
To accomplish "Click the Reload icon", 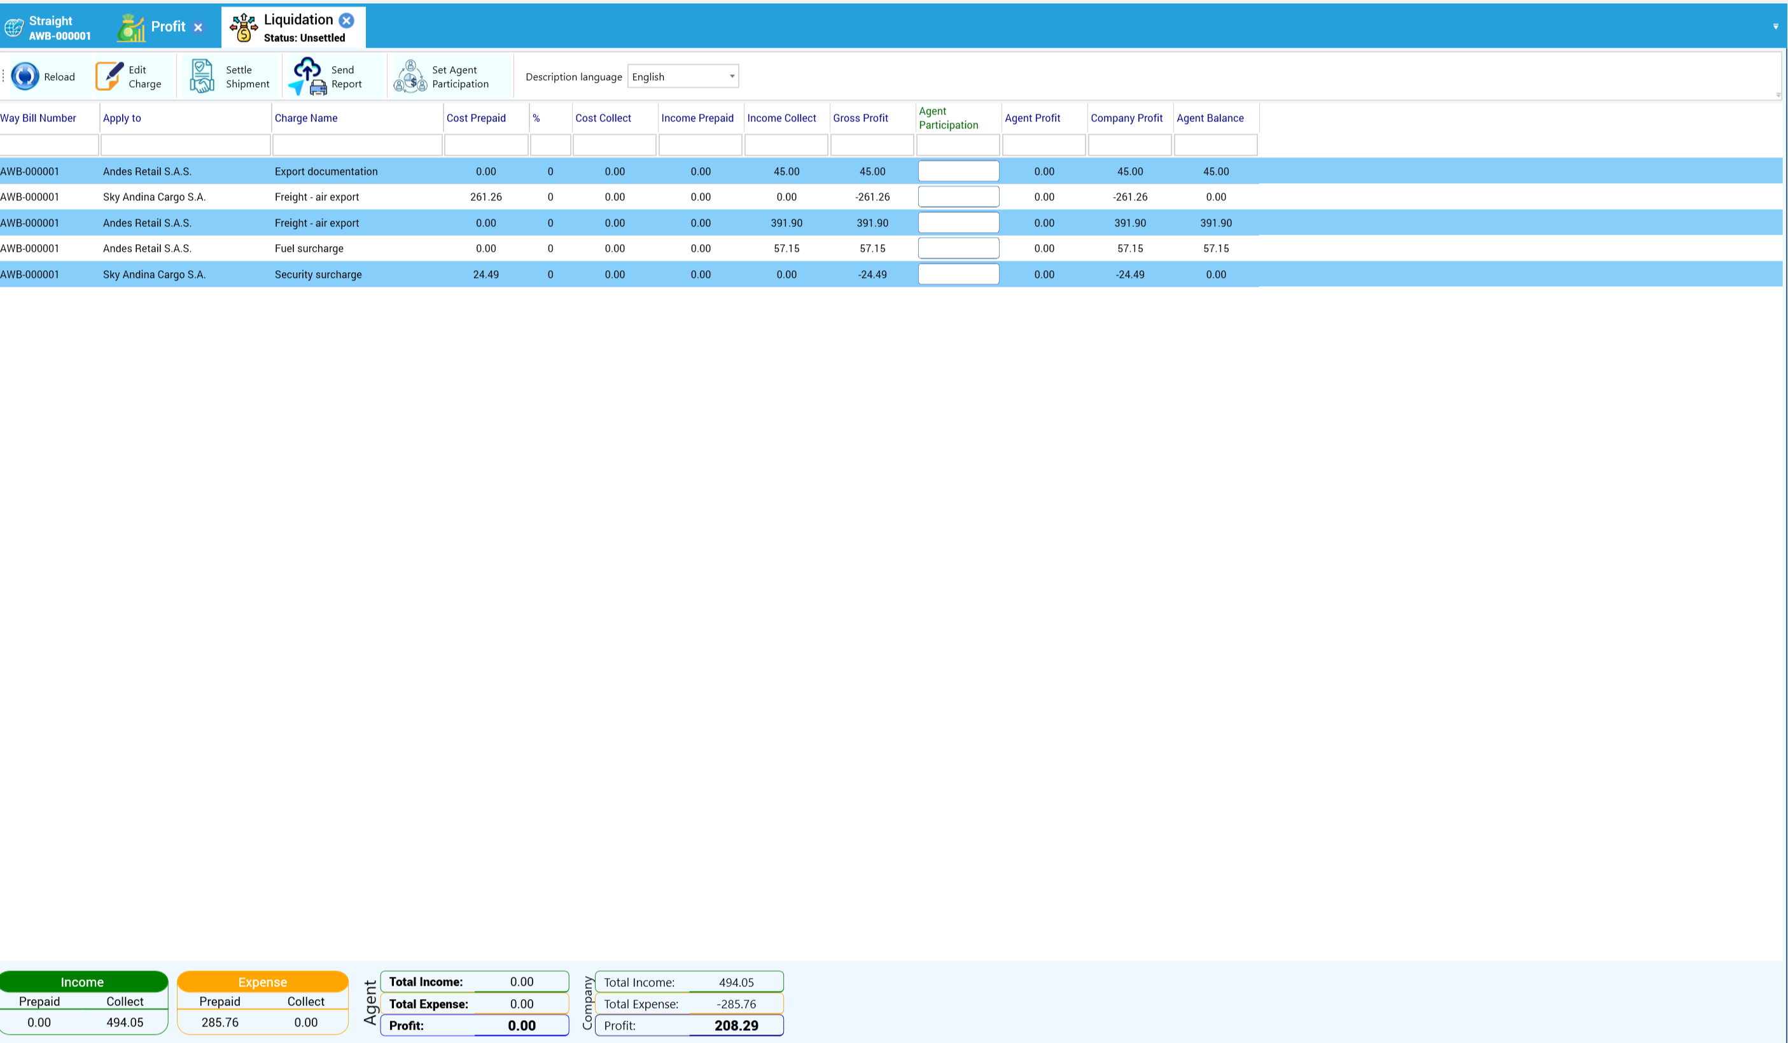I will [x=25, y=76].
